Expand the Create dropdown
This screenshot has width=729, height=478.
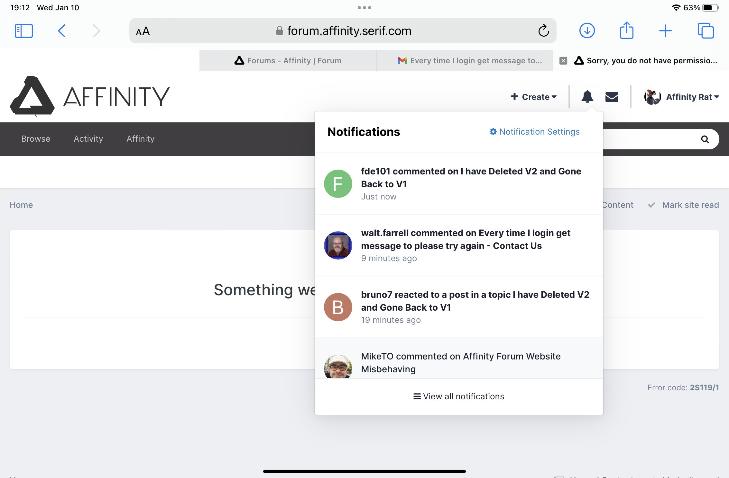(x=534, y=97)
